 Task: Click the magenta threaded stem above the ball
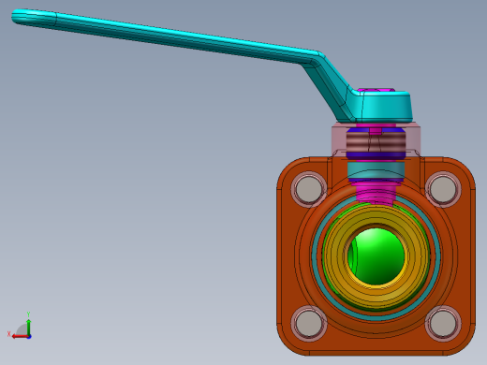click(x=376, y=194)
